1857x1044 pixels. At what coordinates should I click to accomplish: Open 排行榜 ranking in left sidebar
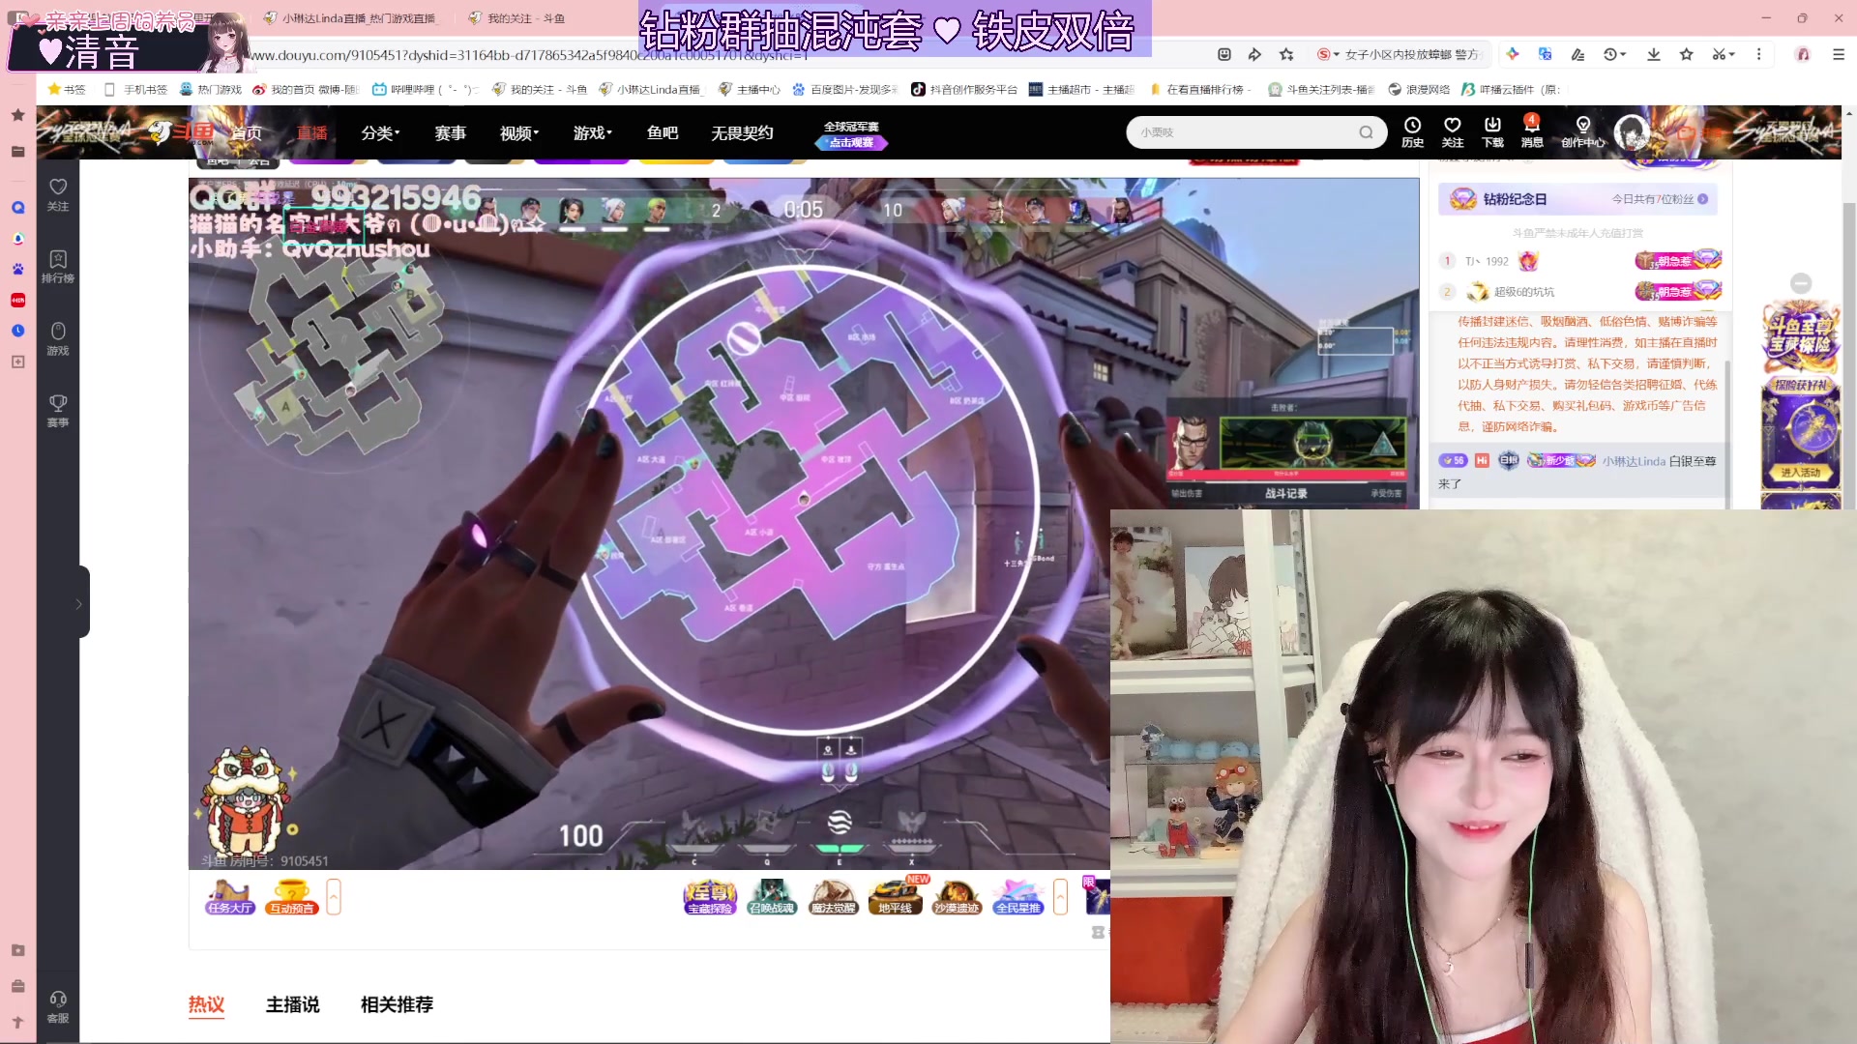58,267
